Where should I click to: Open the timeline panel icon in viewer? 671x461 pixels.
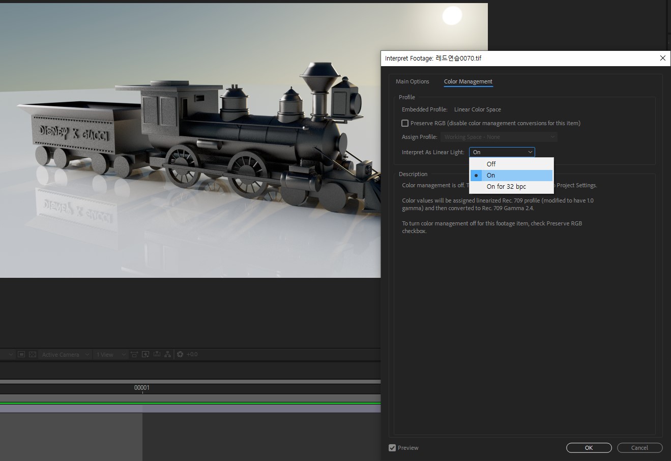(157, 354)
